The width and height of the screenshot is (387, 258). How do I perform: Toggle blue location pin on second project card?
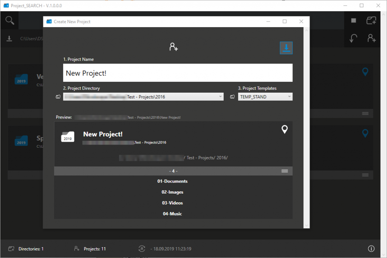[365, 133]
